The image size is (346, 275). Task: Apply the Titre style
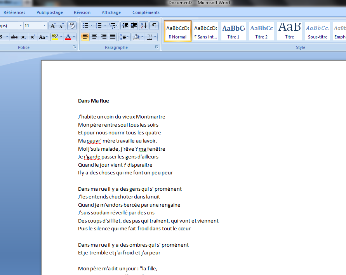290,31
